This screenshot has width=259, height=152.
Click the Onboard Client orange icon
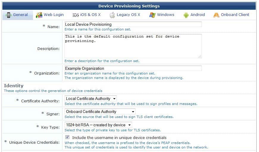pyautogui.click(x=216, y=15)
